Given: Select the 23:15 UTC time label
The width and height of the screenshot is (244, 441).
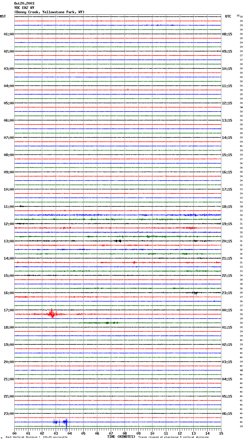Looking at the screenshot, I should pos(227,293).
